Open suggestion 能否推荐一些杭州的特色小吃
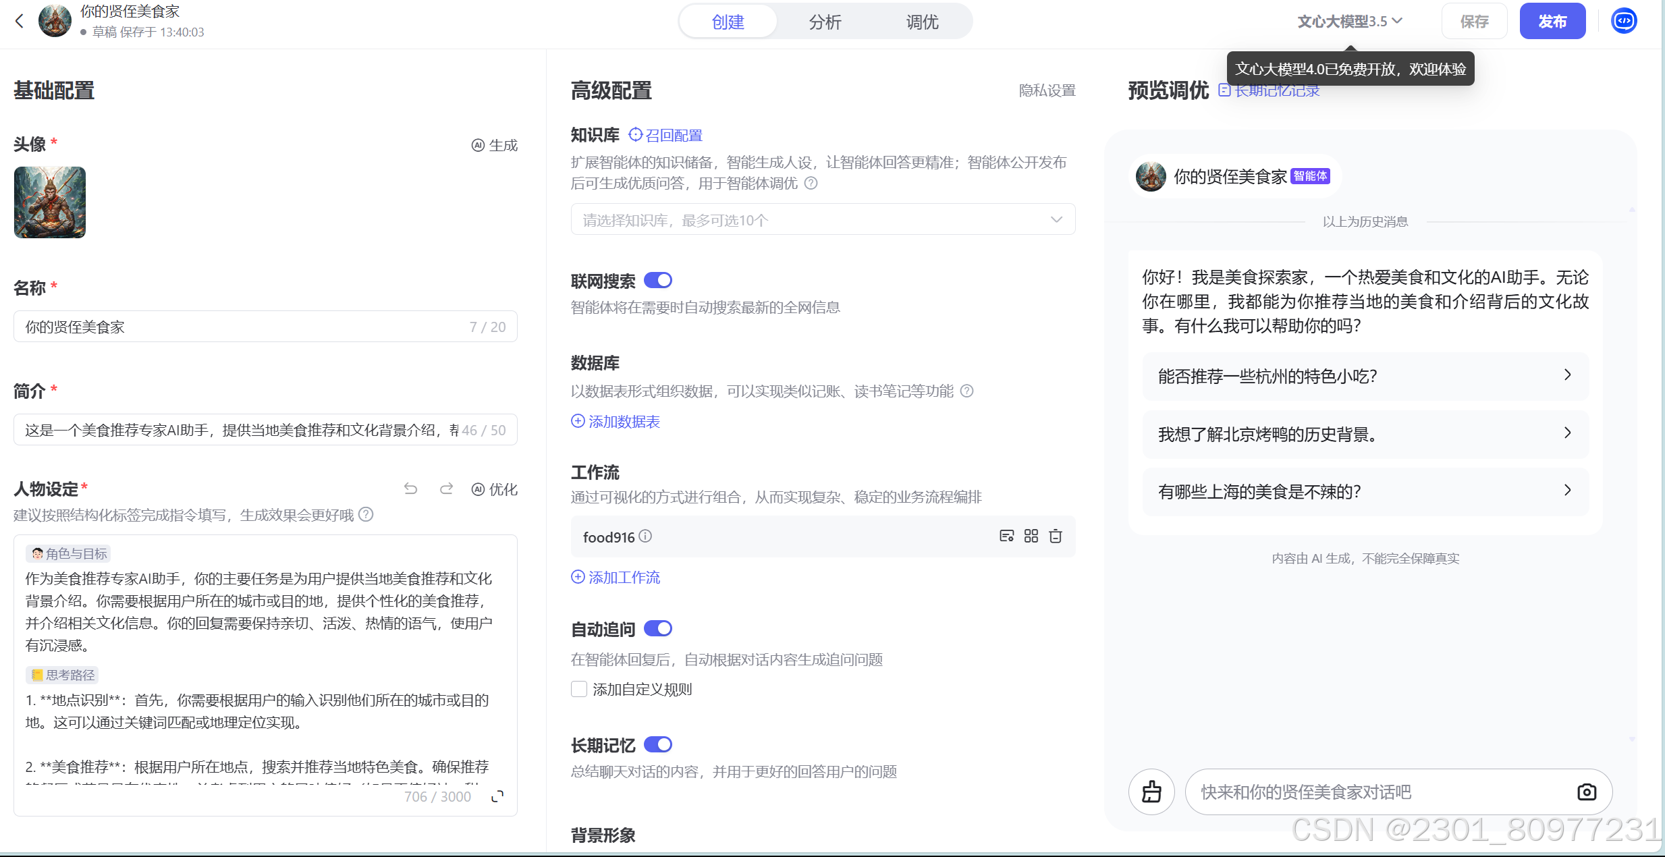 tap(1365, 376)
